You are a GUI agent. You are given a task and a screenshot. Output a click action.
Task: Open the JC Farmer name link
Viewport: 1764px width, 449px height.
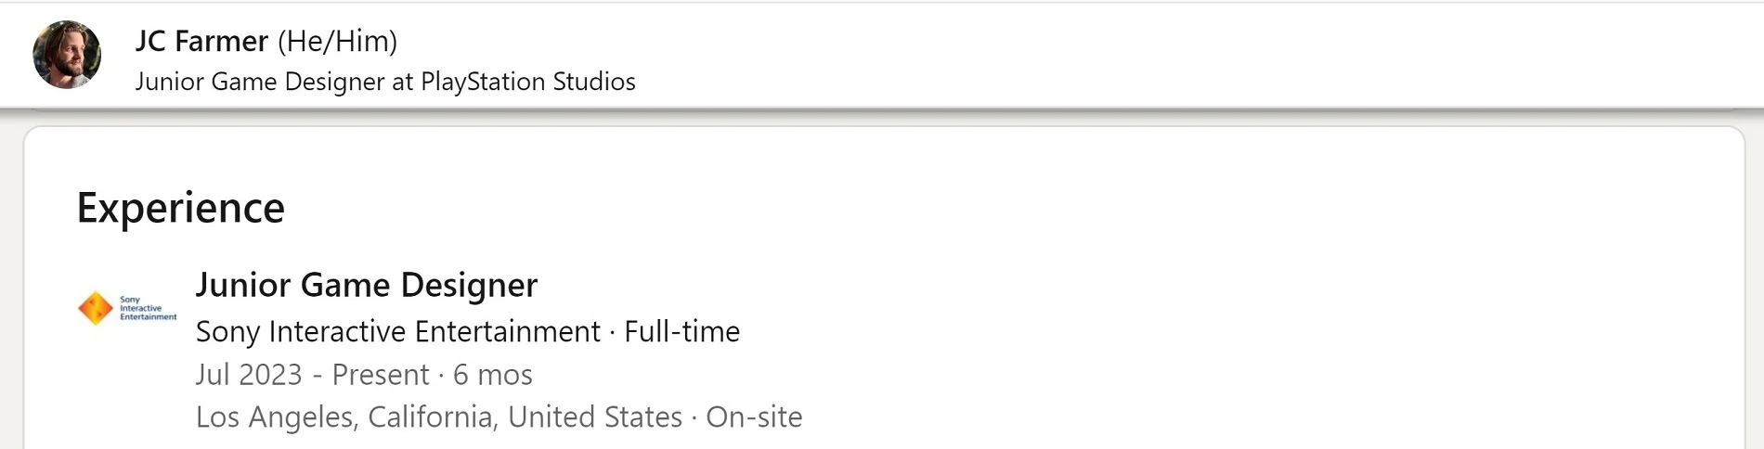click(x=201, y=41)
